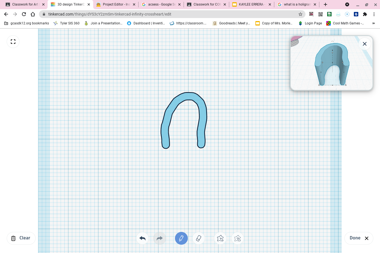Image resolution: width=380 pixels, height=253 pixels.
Task: Toggle fullscreen scribble view
Action: pyautogui.click(x=13, y=42)
